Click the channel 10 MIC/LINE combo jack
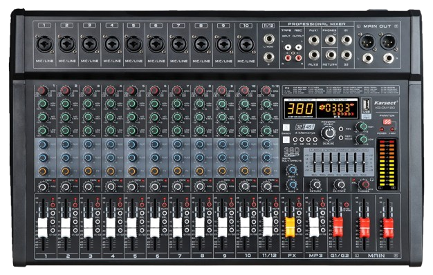The image size is (433, 275). pos(246,44)
